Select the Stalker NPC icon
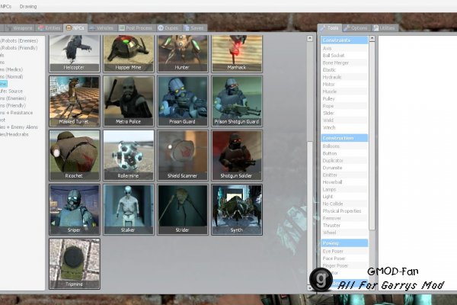 [129, 210]
